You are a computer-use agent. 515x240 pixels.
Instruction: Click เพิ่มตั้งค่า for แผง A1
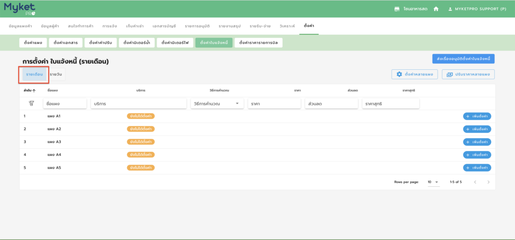coord(477,116)
